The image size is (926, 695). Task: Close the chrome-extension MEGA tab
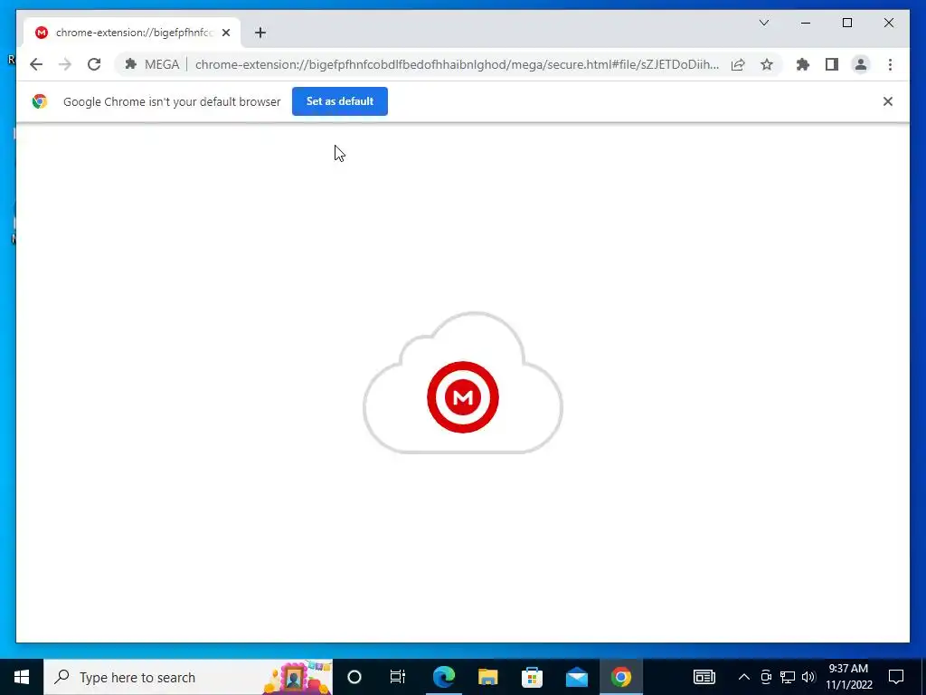coord(226,33)
